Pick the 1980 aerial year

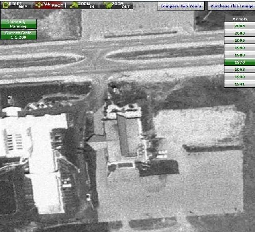(239, 55)
